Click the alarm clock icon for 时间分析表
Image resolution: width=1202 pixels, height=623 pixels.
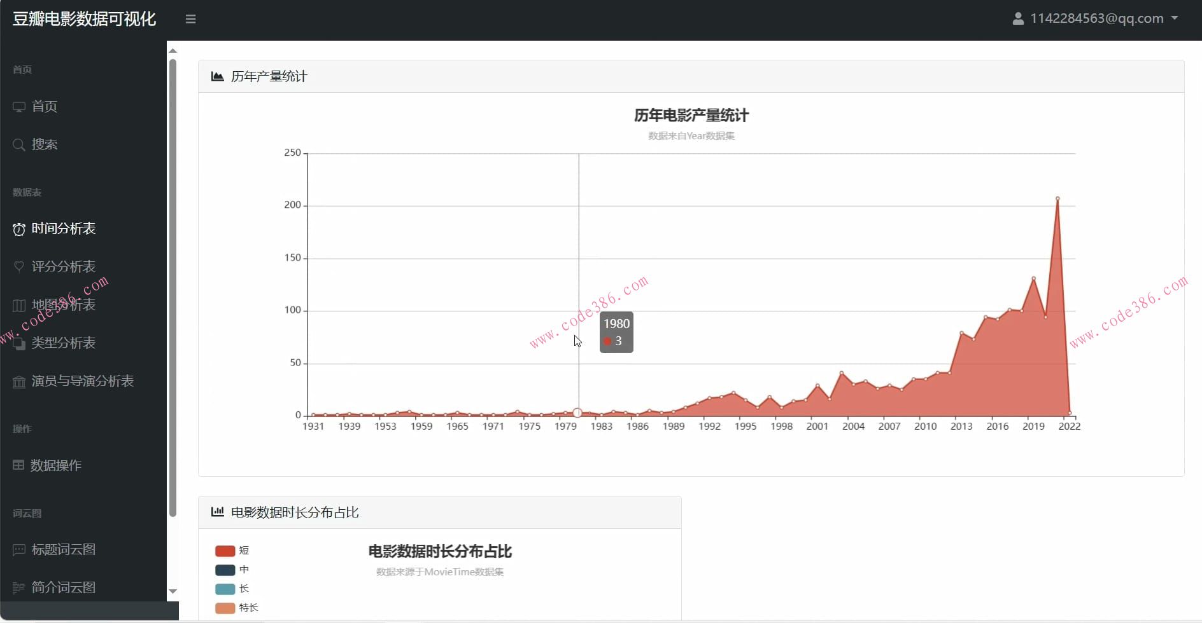tap(19, 229)
